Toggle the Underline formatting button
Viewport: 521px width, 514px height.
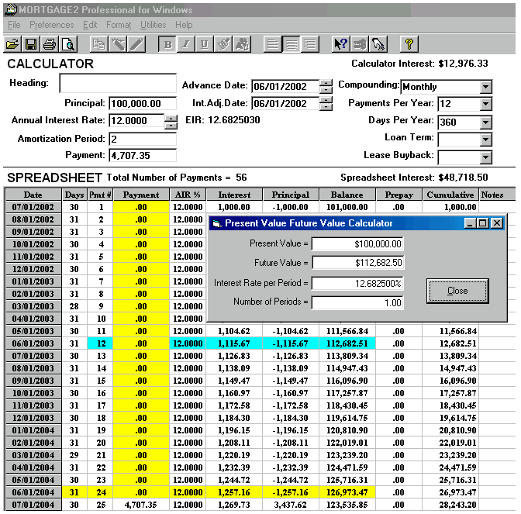coord(205,44)
